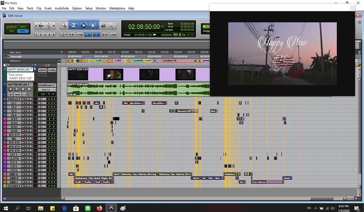The height and width of the screenshot is (212, 364).
Task: Click the MIDI zoom button
Action: [48, 25]
